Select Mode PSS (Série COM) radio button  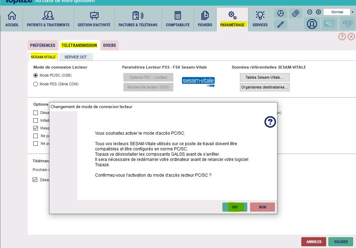click(x=35, y=84)
